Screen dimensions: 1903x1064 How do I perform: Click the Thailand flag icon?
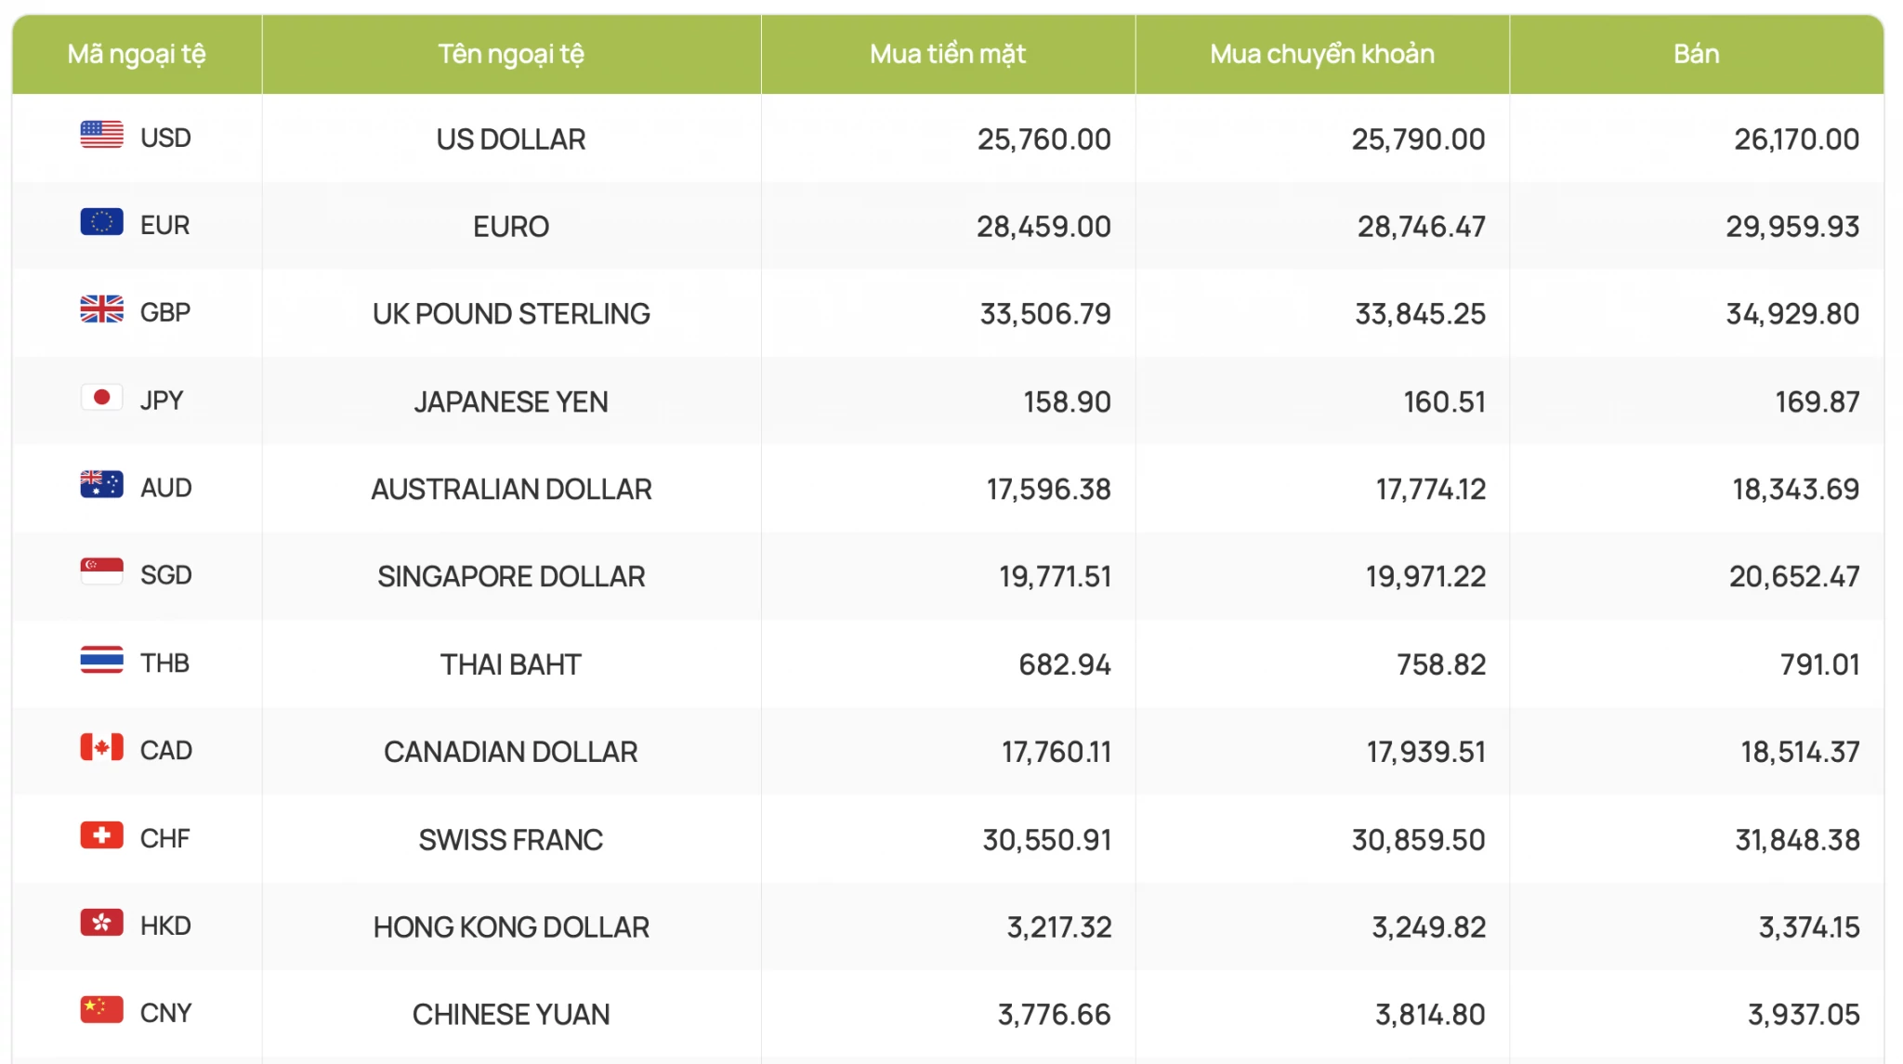(x=101, y=661)
